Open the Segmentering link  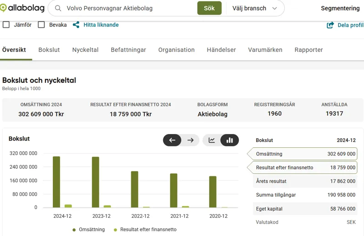(340, 8)
